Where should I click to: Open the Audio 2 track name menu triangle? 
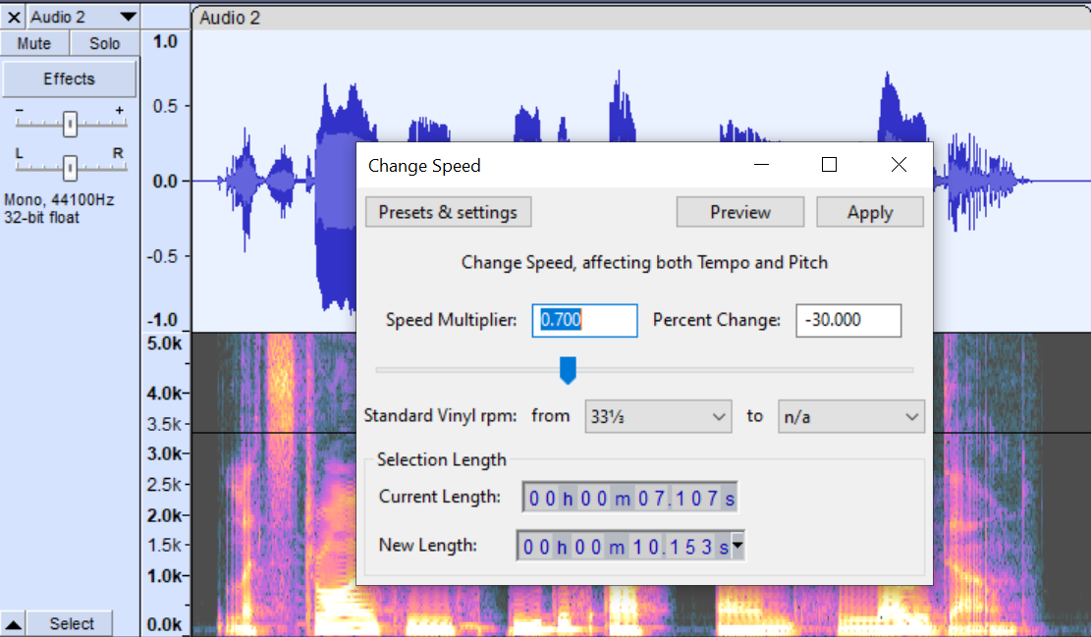(126, 16)
